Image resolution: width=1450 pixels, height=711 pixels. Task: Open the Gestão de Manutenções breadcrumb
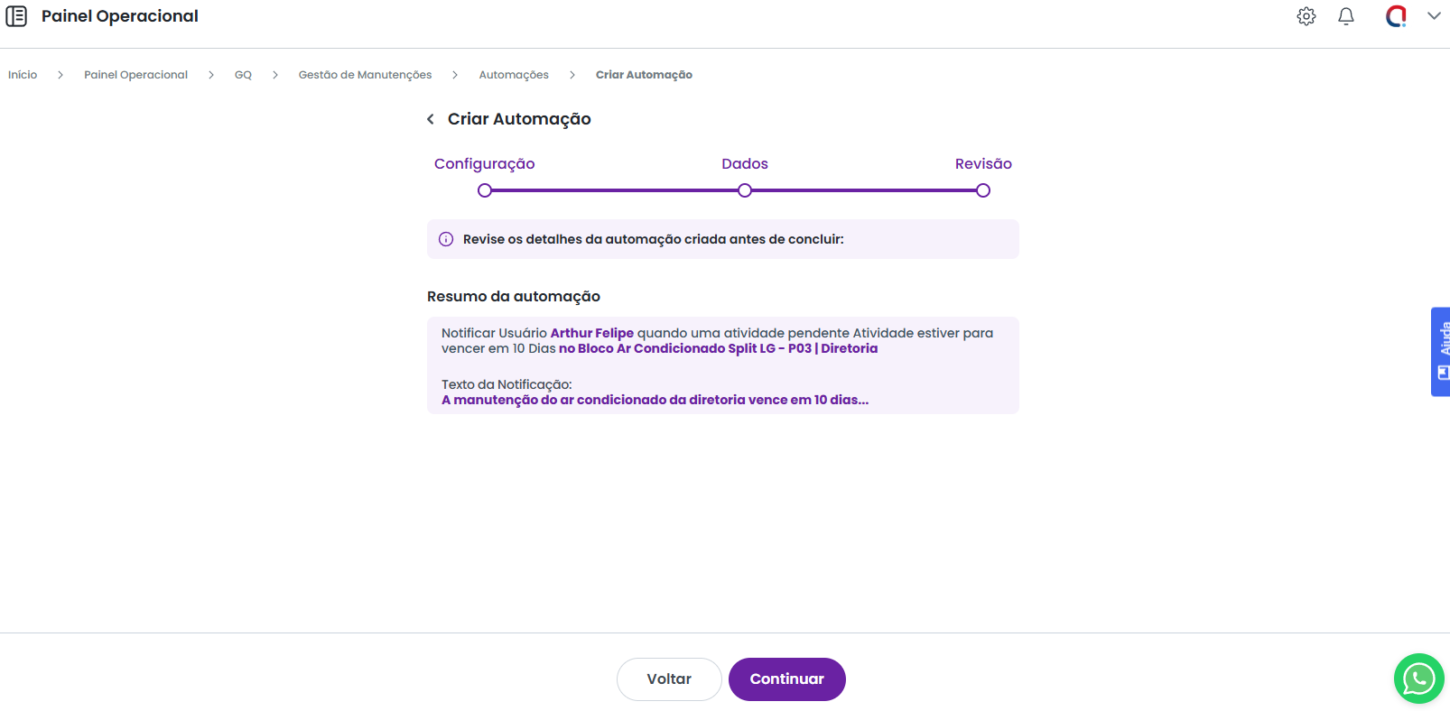point(365,75)
